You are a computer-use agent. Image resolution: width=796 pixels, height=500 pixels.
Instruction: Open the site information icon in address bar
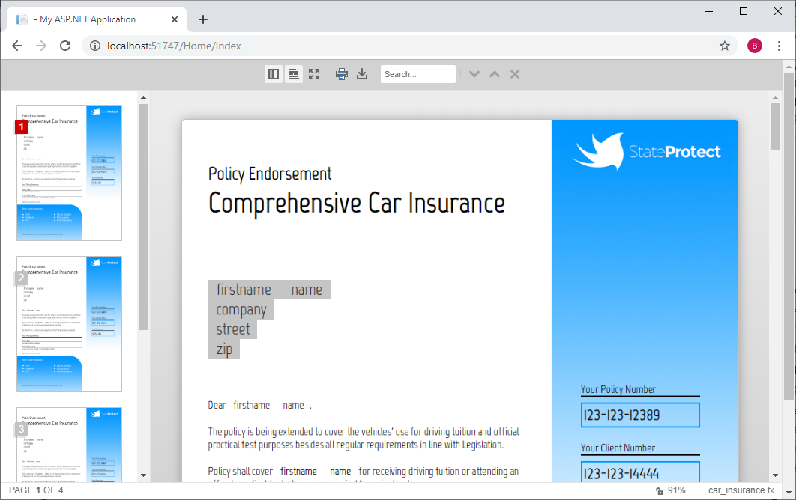[x=94, y=46]
